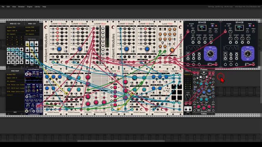This screenshot has width=262, height=147.
Task: Open the File menu
Action: (x=3, y=7)
